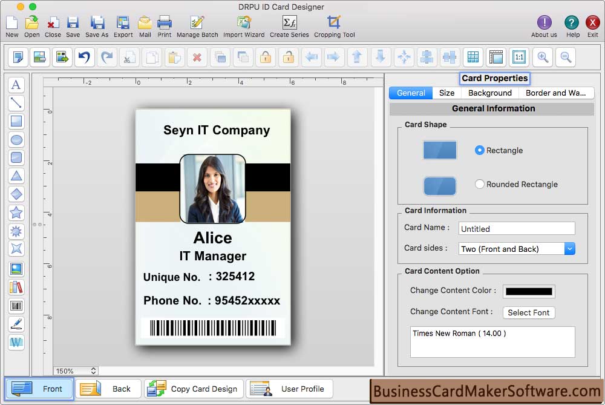The height and width of the screenshot is (405, 605).
Task: Set actual size with the 1:1 icon
Action: 519,58
